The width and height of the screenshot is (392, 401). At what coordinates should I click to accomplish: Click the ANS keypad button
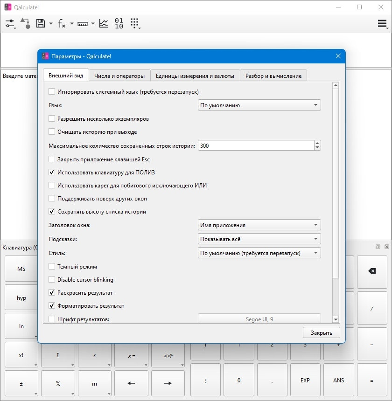click(338, 380)
